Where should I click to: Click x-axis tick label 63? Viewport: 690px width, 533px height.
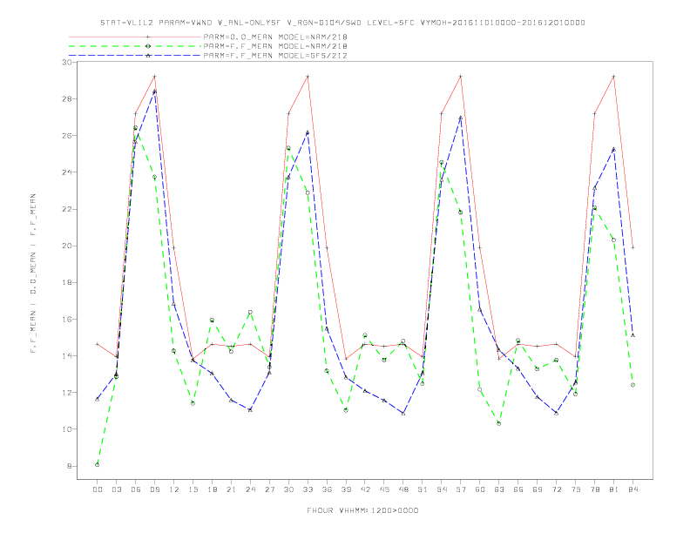499,489
